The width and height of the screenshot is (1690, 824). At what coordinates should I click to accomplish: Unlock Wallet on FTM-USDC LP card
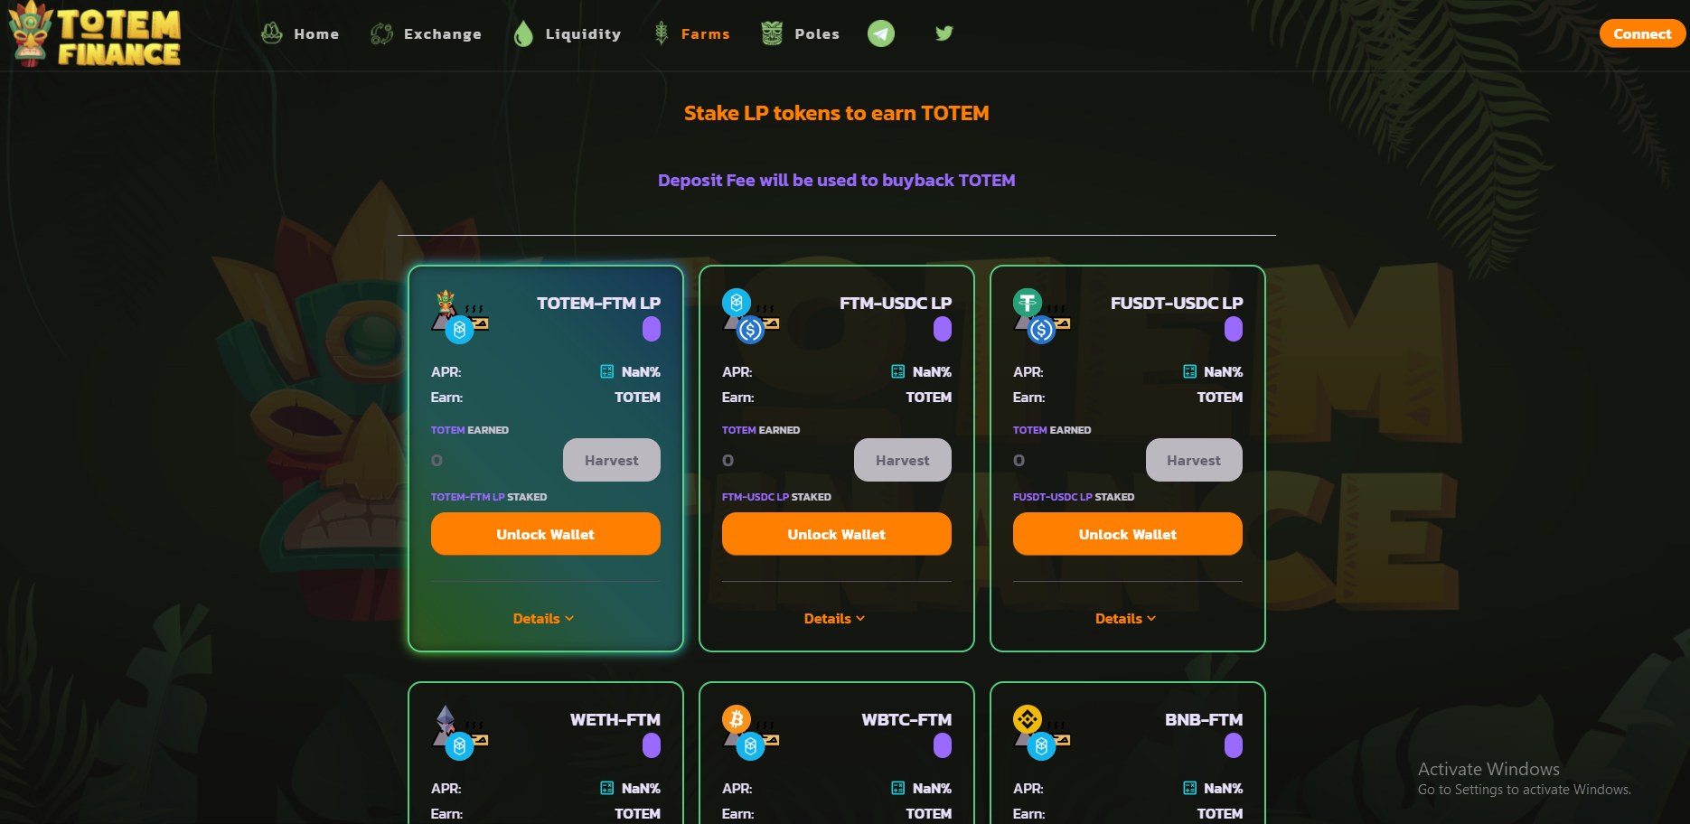pyautogui.click(x=837, y=534)
